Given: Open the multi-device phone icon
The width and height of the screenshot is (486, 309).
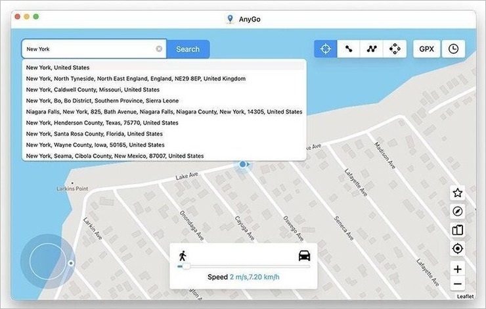Looking at the screenshot, I should tap(458, 230).
